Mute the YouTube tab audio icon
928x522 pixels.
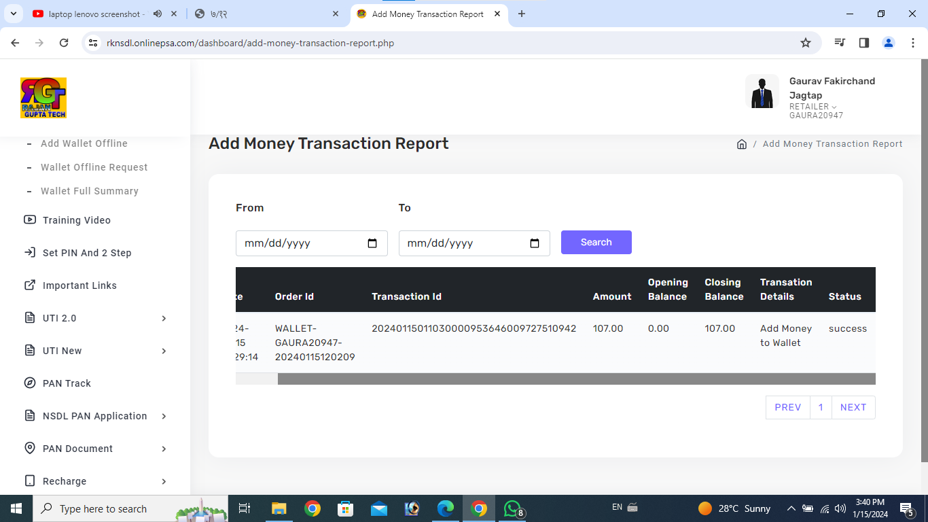point(158,14)
